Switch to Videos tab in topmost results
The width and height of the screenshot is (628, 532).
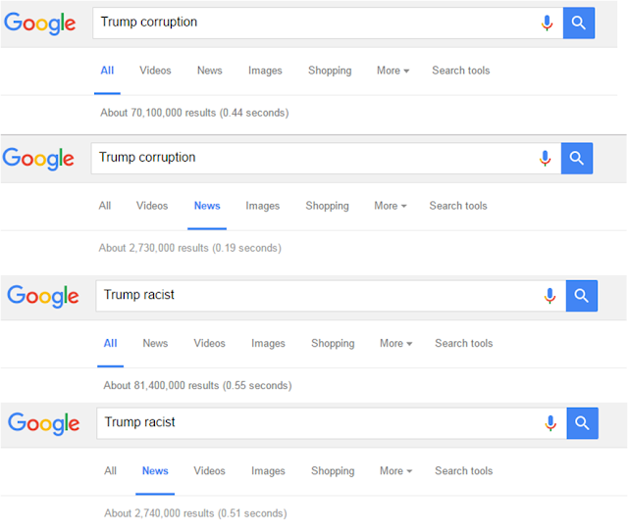155,71
